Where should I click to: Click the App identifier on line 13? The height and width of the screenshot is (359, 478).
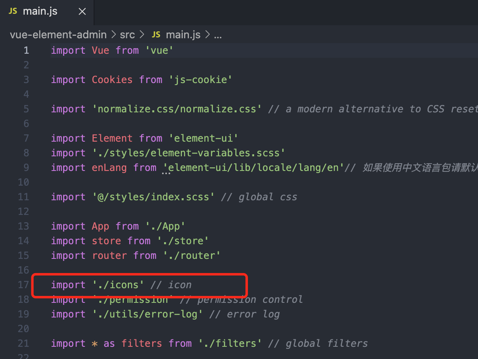[100, 226]
